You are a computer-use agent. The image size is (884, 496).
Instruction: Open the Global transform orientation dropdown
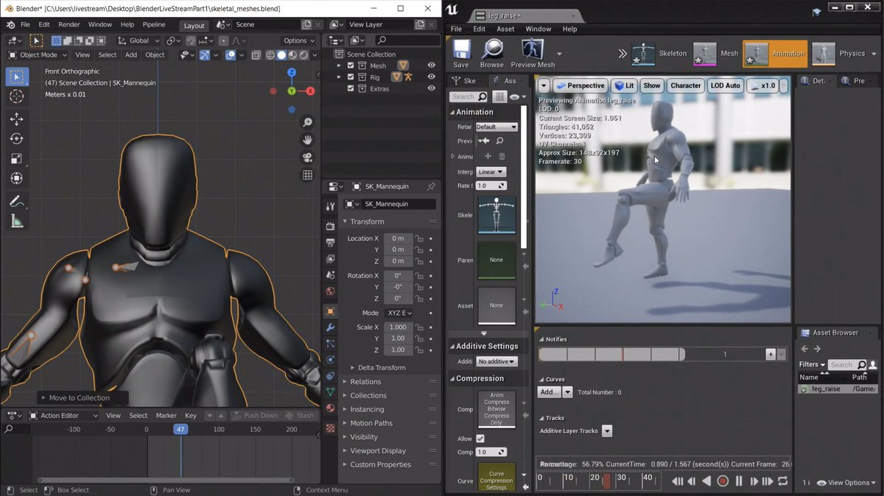tap(138, 40)
